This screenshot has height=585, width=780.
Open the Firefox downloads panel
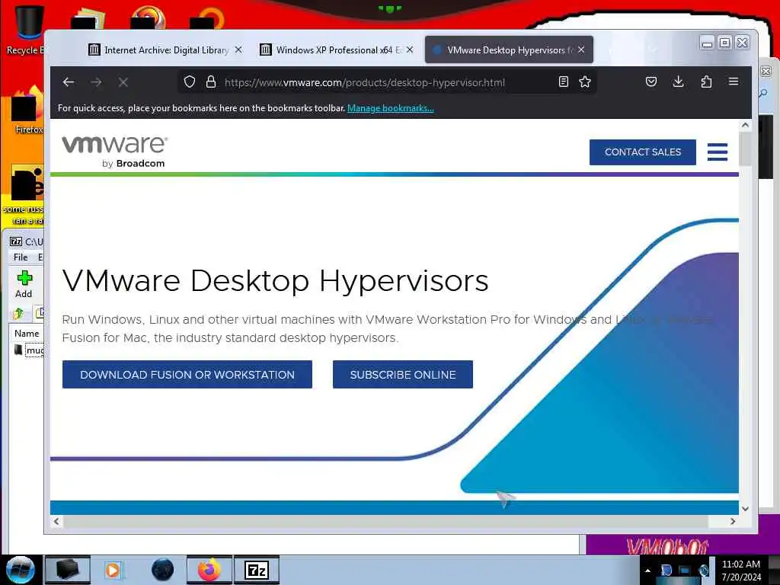click(x=678, y=82)
